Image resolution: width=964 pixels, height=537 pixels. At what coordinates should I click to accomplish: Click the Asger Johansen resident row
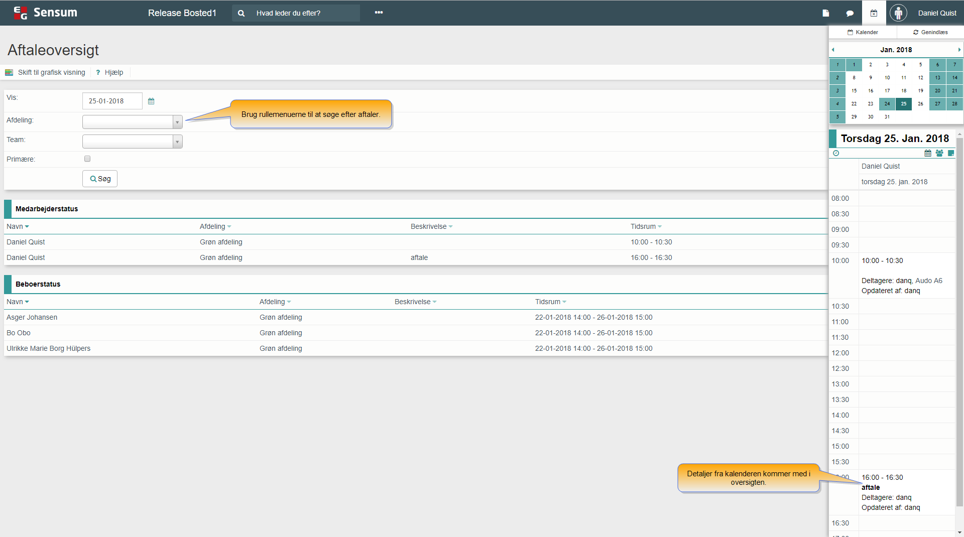pyautogui.click(x=416, y=317)
